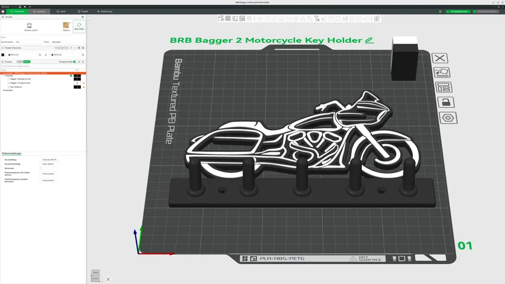Viewport: 505px width, 284px height.
Task: Click the plate auto-orient icon
Action: pos(441,72)
